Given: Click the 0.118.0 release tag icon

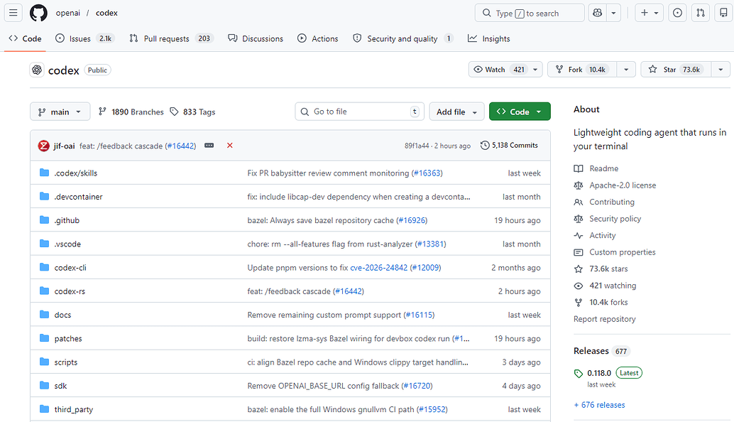Looking at the screenshot, I should click(x=579, y=373).
